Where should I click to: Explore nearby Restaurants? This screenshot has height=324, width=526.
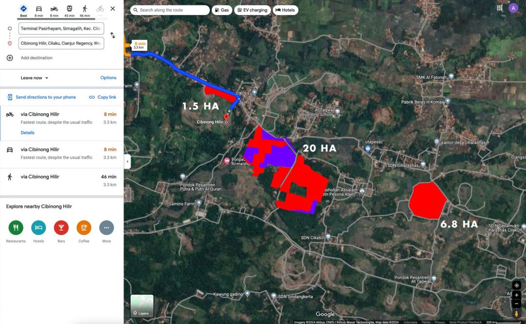coord(16,228)
